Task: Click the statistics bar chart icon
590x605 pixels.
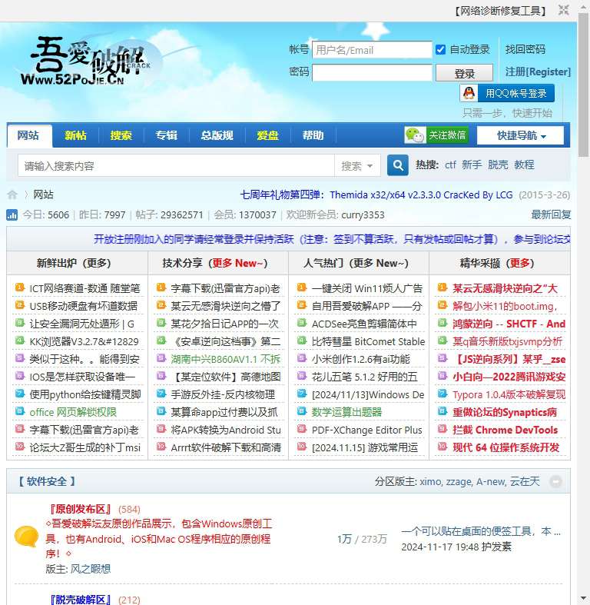Action: click(x=12, y=215)
